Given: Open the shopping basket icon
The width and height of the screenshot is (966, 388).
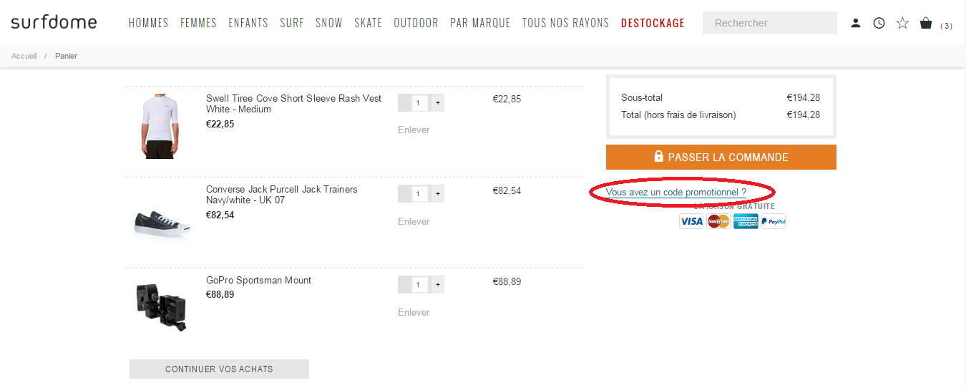Looking at the screenshot, I should (926, 23).
